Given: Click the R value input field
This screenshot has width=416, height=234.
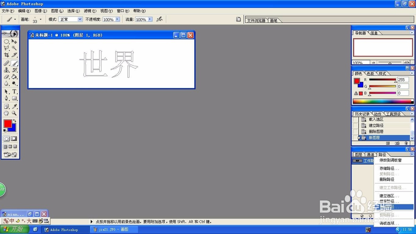Looking at the screenshot, I should click(403, 80).
